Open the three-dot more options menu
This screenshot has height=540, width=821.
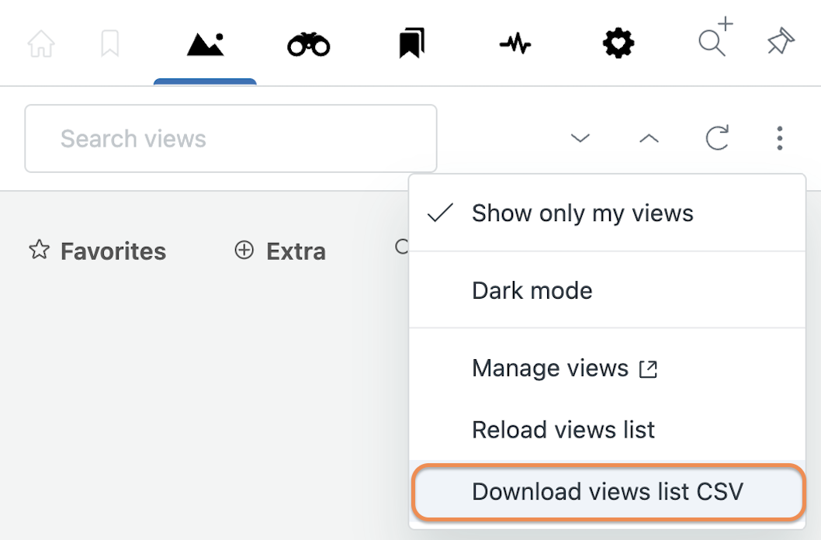(x=779, y=139)
